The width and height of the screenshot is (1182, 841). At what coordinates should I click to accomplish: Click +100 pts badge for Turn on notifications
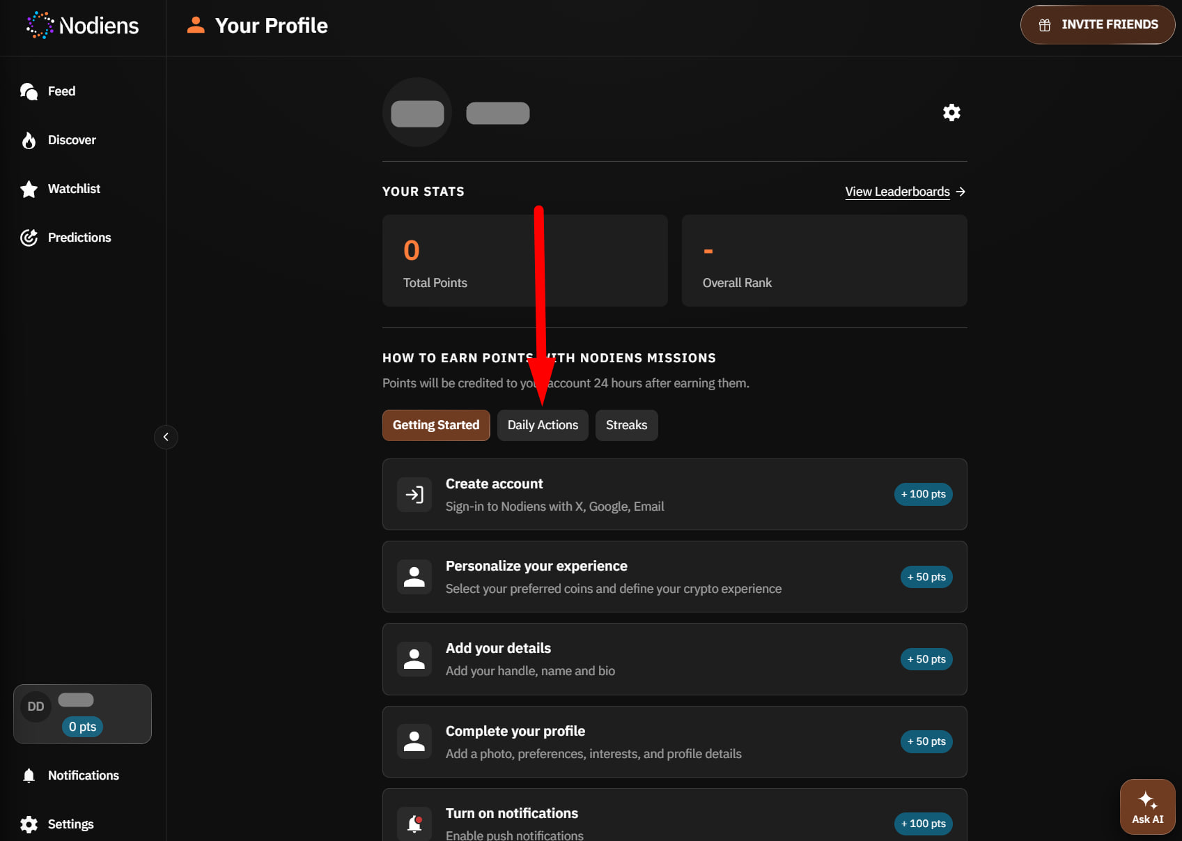[x=924, y=824]
